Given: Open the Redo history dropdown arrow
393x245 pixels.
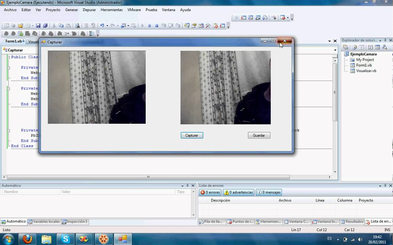Looking at the screenshot, I should (117, 26).
